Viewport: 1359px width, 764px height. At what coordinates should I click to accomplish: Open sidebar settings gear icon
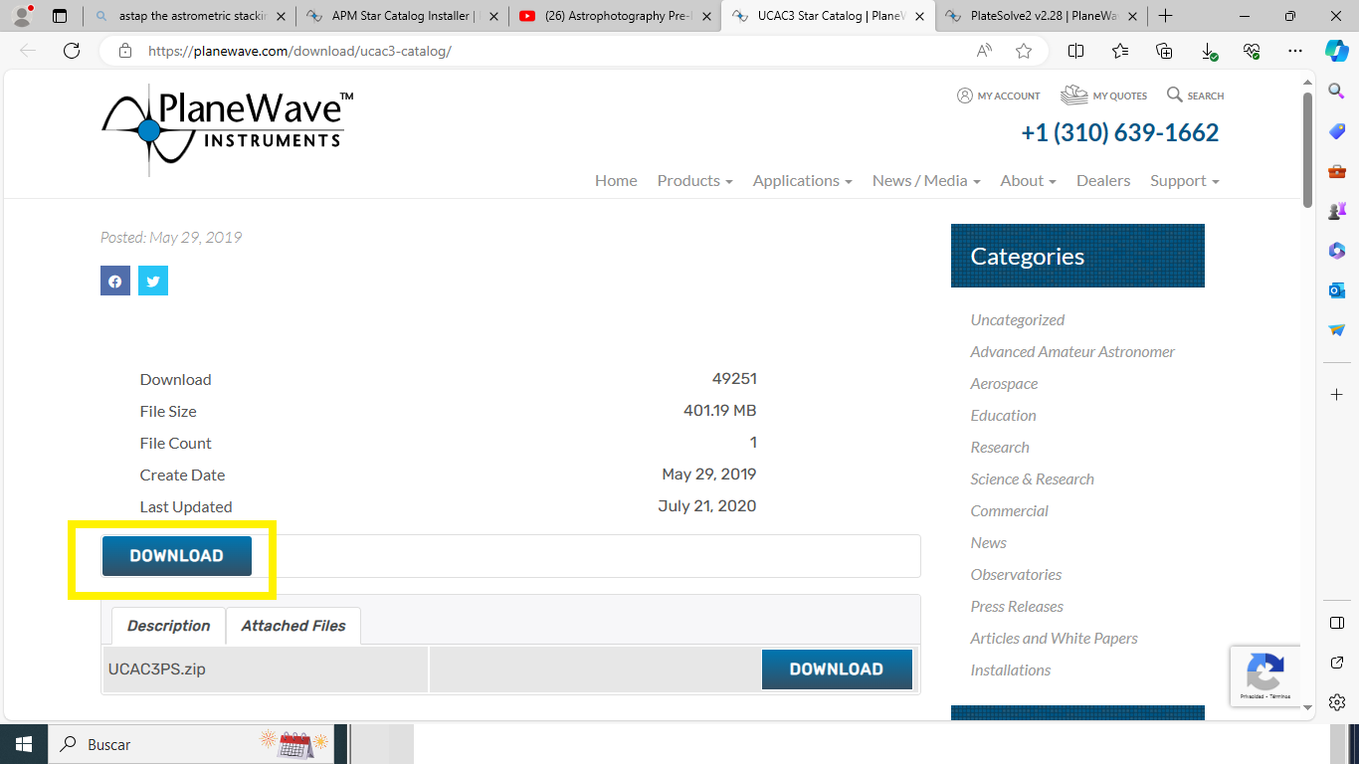1337,702
